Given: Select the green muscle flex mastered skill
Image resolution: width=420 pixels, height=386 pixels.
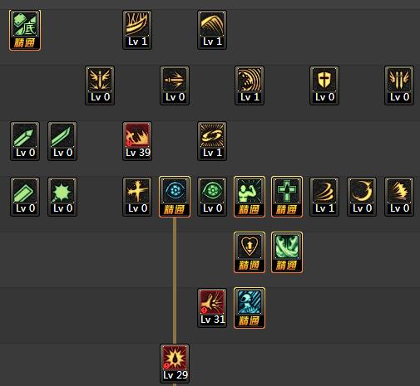Looking at the screenshot, I should 250,197.
